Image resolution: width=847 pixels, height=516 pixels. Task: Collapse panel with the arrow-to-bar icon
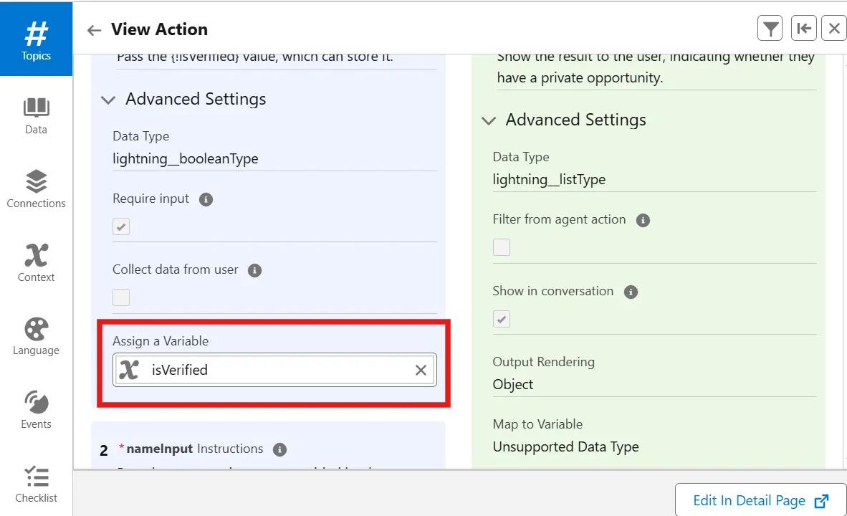[804, 29]
